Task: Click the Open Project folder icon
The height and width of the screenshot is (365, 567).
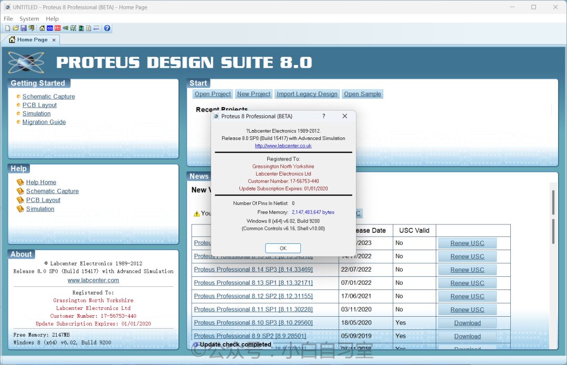Action: pos(16,28)
